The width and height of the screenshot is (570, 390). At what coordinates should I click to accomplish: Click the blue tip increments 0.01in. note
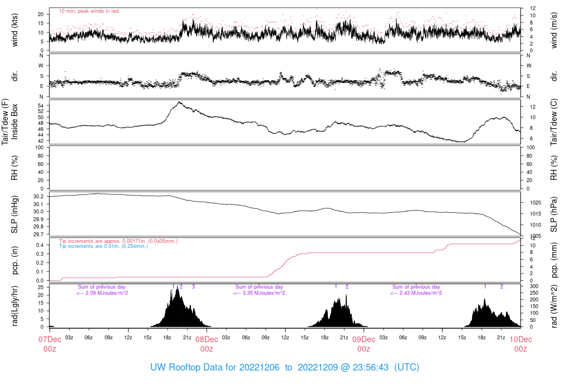(103, 246)
